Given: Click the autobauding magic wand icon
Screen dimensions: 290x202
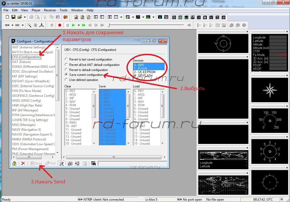Looking at the screenshot, I should [29, 25].
